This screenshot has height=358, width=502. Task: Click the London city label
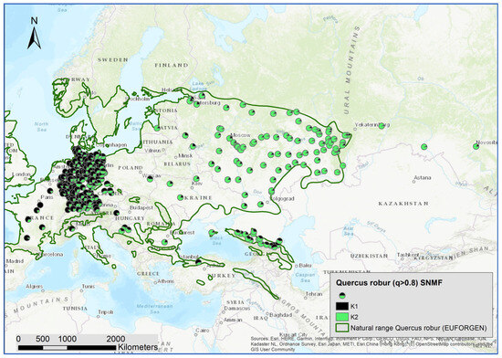[22, 174]
